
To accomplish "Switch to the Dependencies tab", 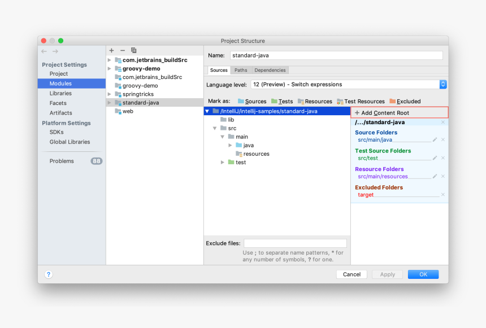I will point(270,70).
